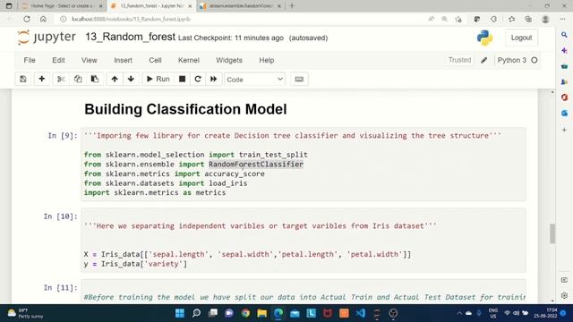This screenshot has width=573, height=322.
Task: Switch to the Home Page browser tab
Action: 62,6
